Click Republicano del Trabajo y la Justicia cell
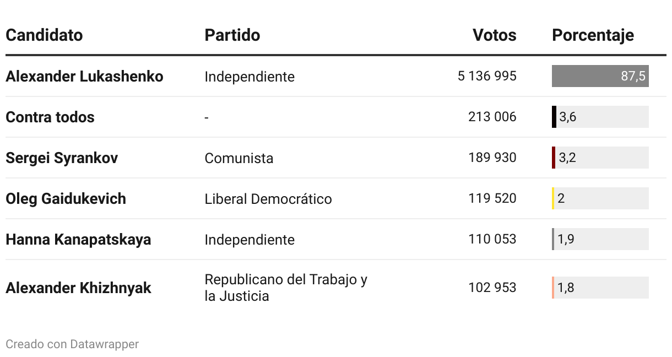The height and width of the screenshot is (357, 672). 286,288
